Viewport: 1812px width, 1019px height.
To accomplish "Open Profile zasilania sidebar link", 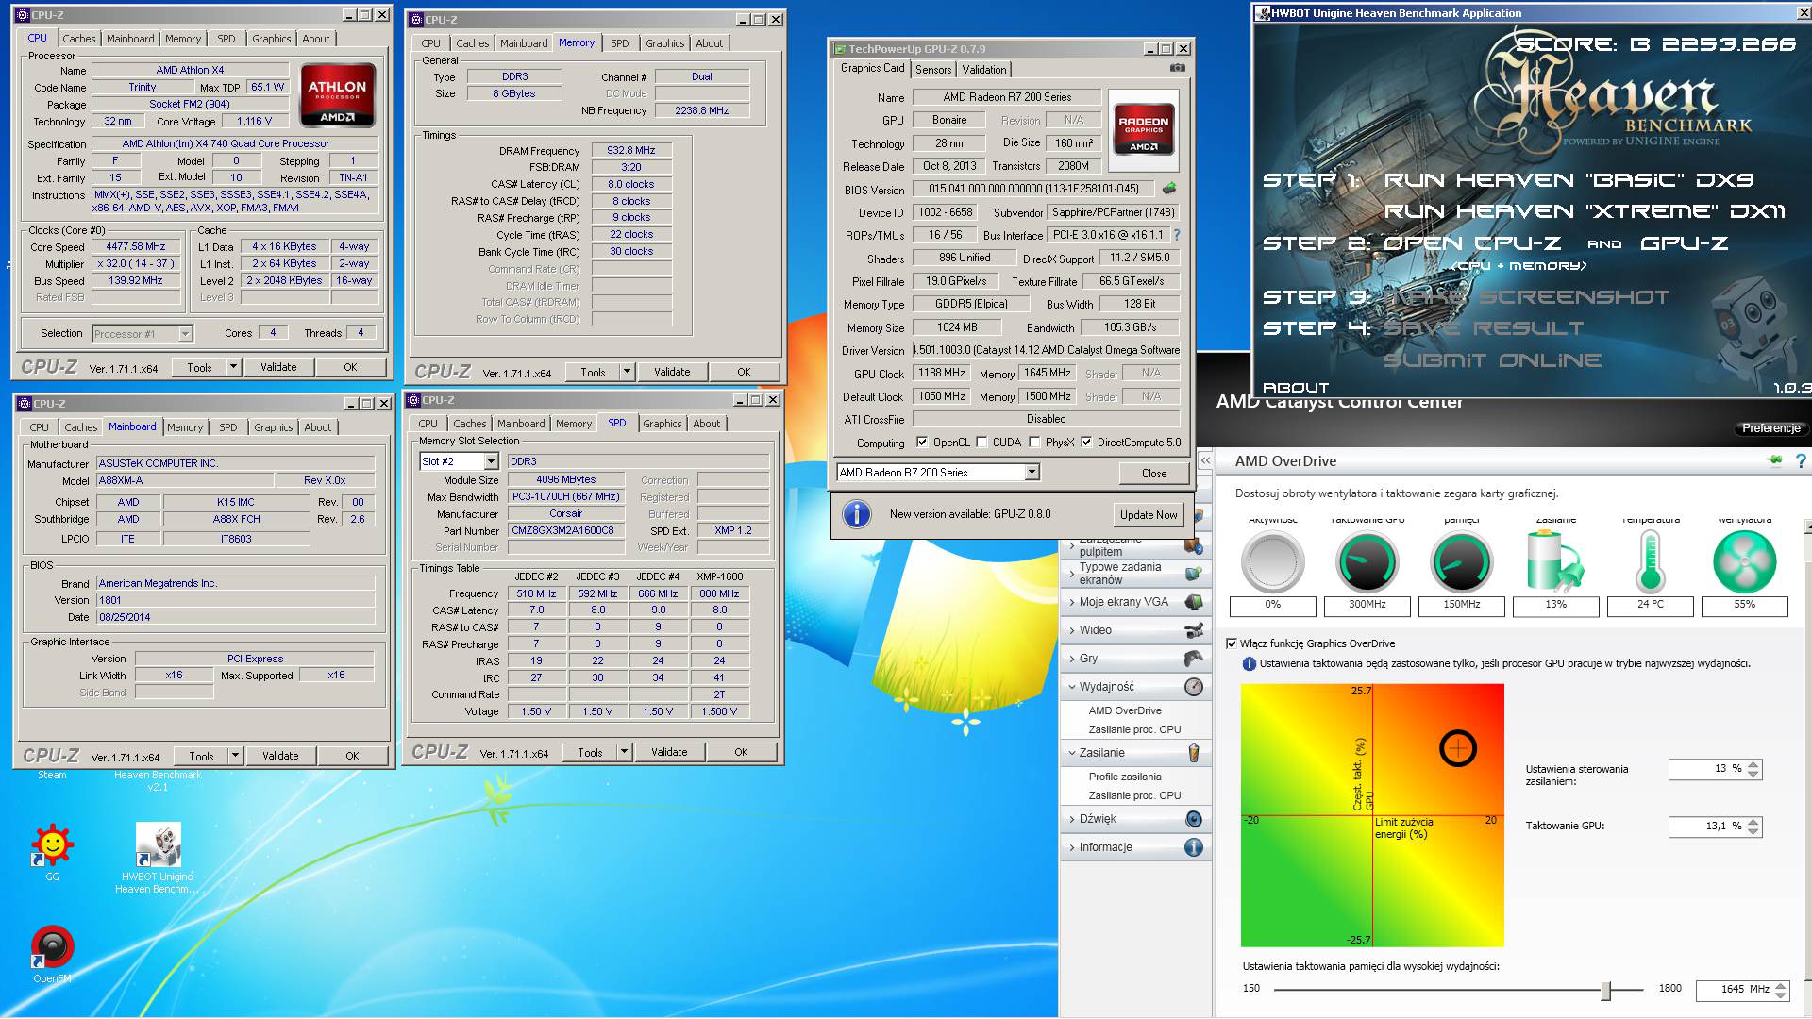I will click(x=1124, y=777).
